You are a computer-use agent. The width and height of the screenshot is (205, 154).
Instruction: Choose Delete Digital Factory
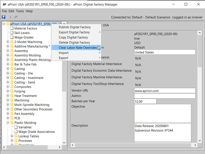pyautogui.click(x=76, y=43)
